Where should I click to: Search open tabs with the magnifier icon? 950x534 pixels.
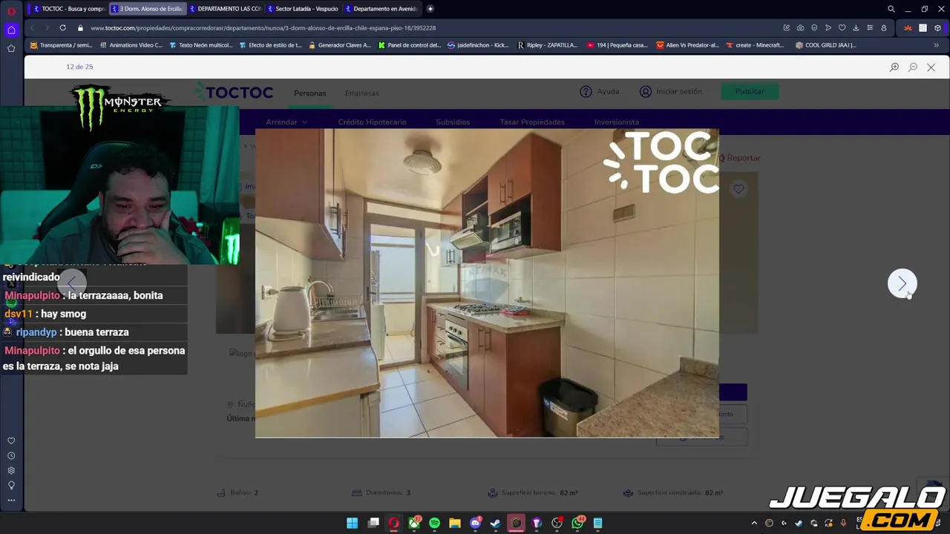(x=891, y=9)
